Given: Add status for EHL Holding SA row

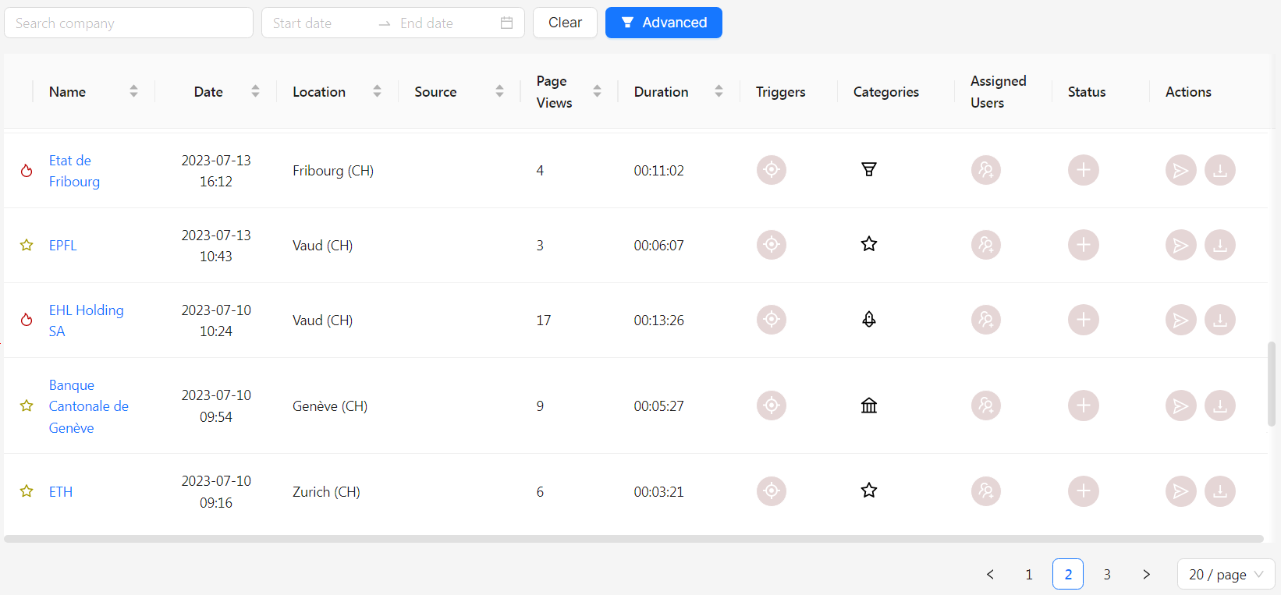Looking at the screenshot, I should pyautogui.click(x=1084, y=320).
